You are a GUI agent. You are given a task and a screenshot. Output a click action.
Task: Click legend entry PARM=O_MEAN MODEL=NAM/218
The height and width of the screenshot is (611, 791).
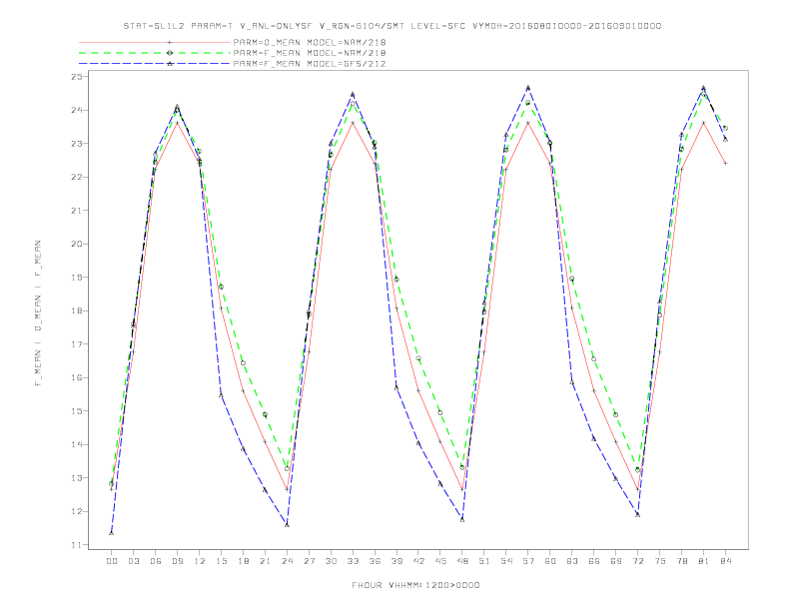[x=310, y=42]
